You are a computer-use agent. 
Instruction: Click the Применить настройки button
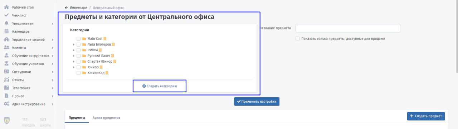coord(257,102)
